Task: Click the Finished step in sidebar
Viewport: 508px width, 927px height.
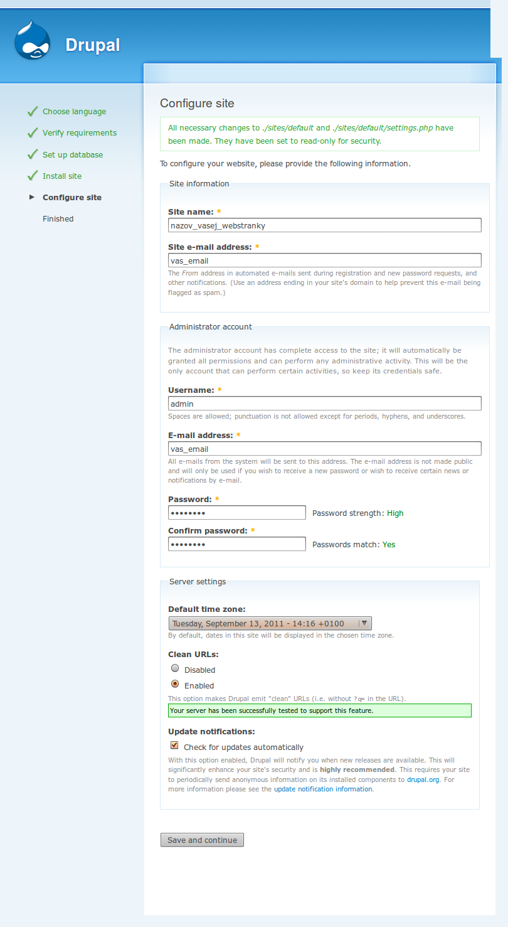Action: 58,218
